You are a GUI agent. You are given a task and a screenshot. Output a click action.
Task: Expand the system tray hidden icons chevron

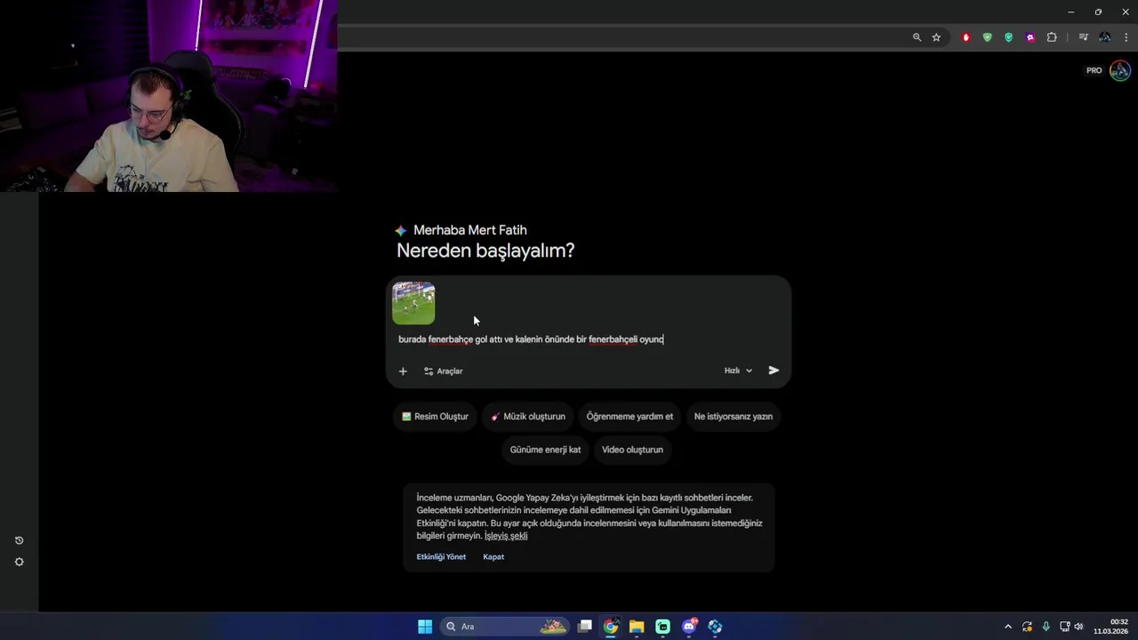click(x=1007, y=627)
